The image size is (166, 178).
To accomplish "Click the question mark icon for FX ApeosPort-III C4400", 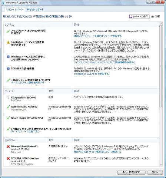I will [8, 98].
